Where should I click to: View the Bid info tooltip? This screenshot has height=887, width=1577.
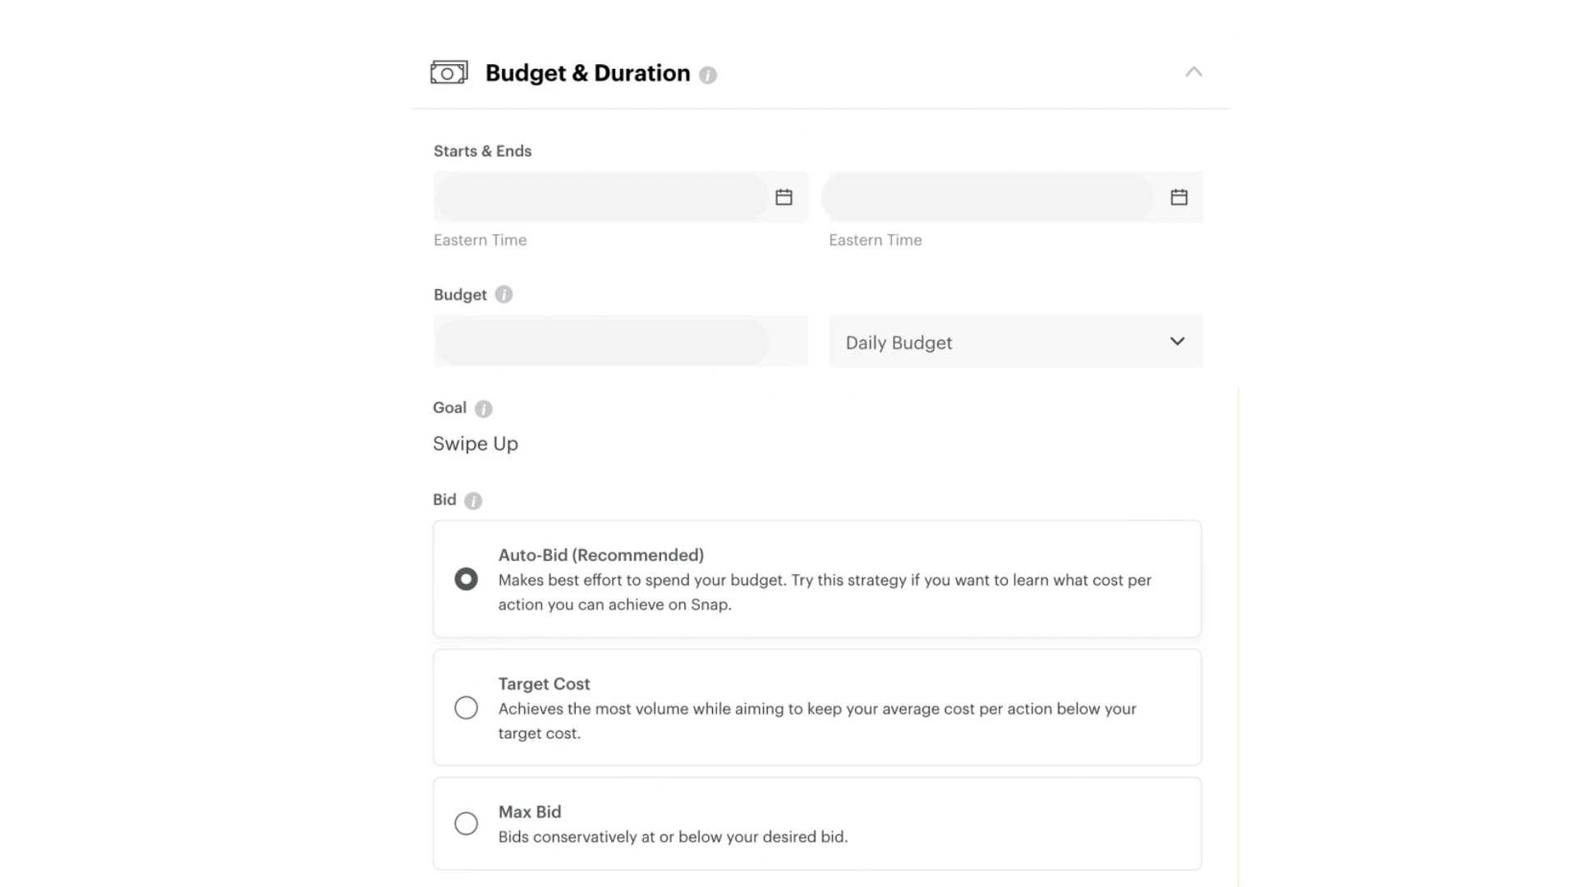tap(473, 500)
